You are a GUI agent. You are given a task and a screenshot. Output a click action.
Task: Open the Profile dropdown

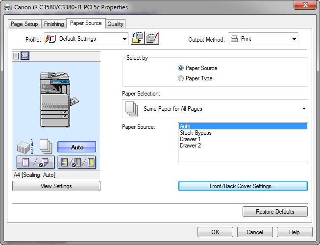[x=87, y=39]
